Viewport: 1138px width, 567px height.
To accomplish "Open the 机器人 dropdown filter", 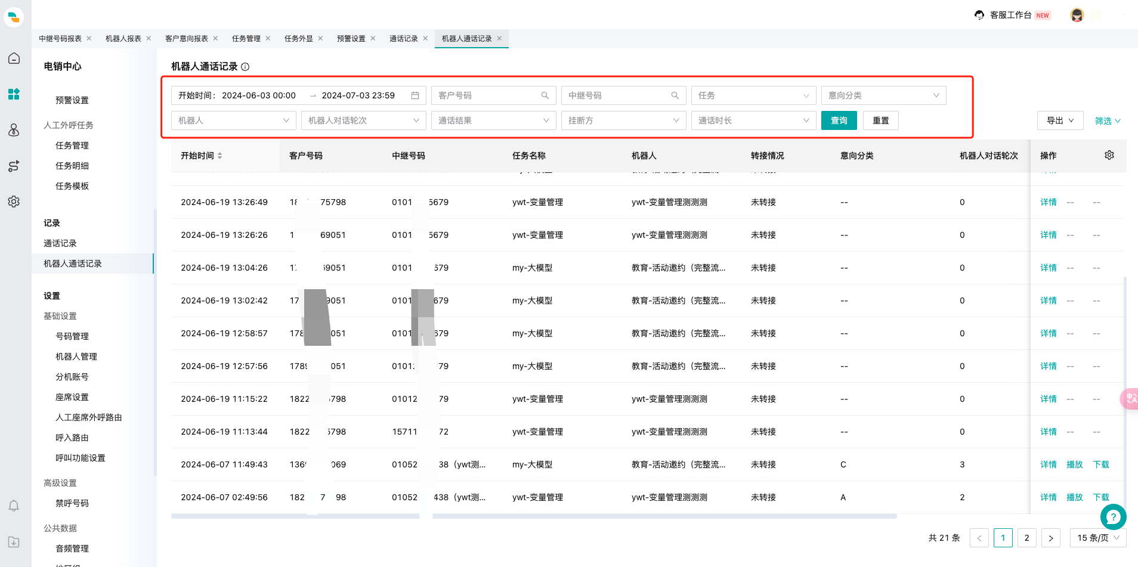I will 234,120.
